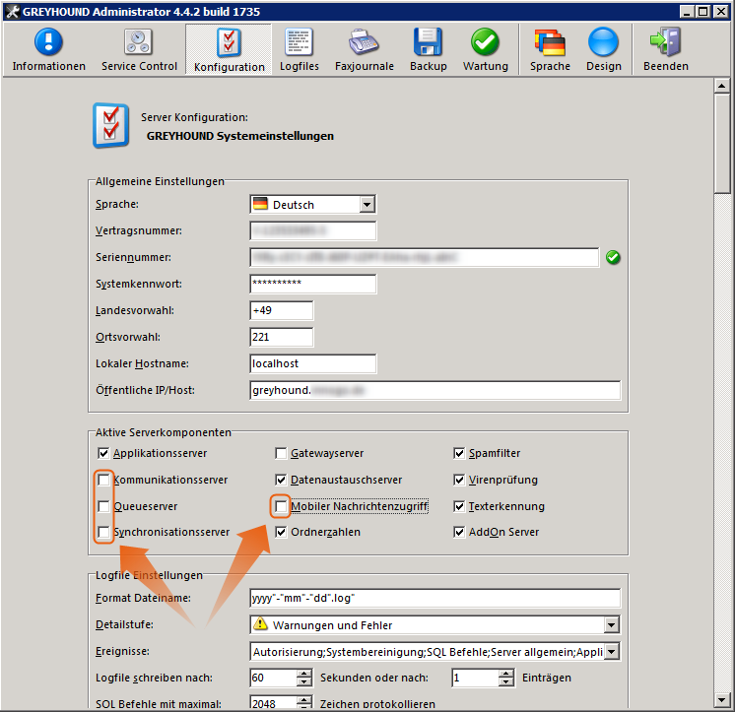Uncheck the Texterkennung checkbox
The height and width of the screenshot is (712, 735).
(459, 506)
